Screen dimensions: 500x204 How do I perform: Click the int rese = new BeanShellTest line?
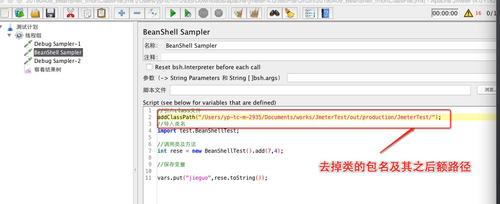(220, 151)
